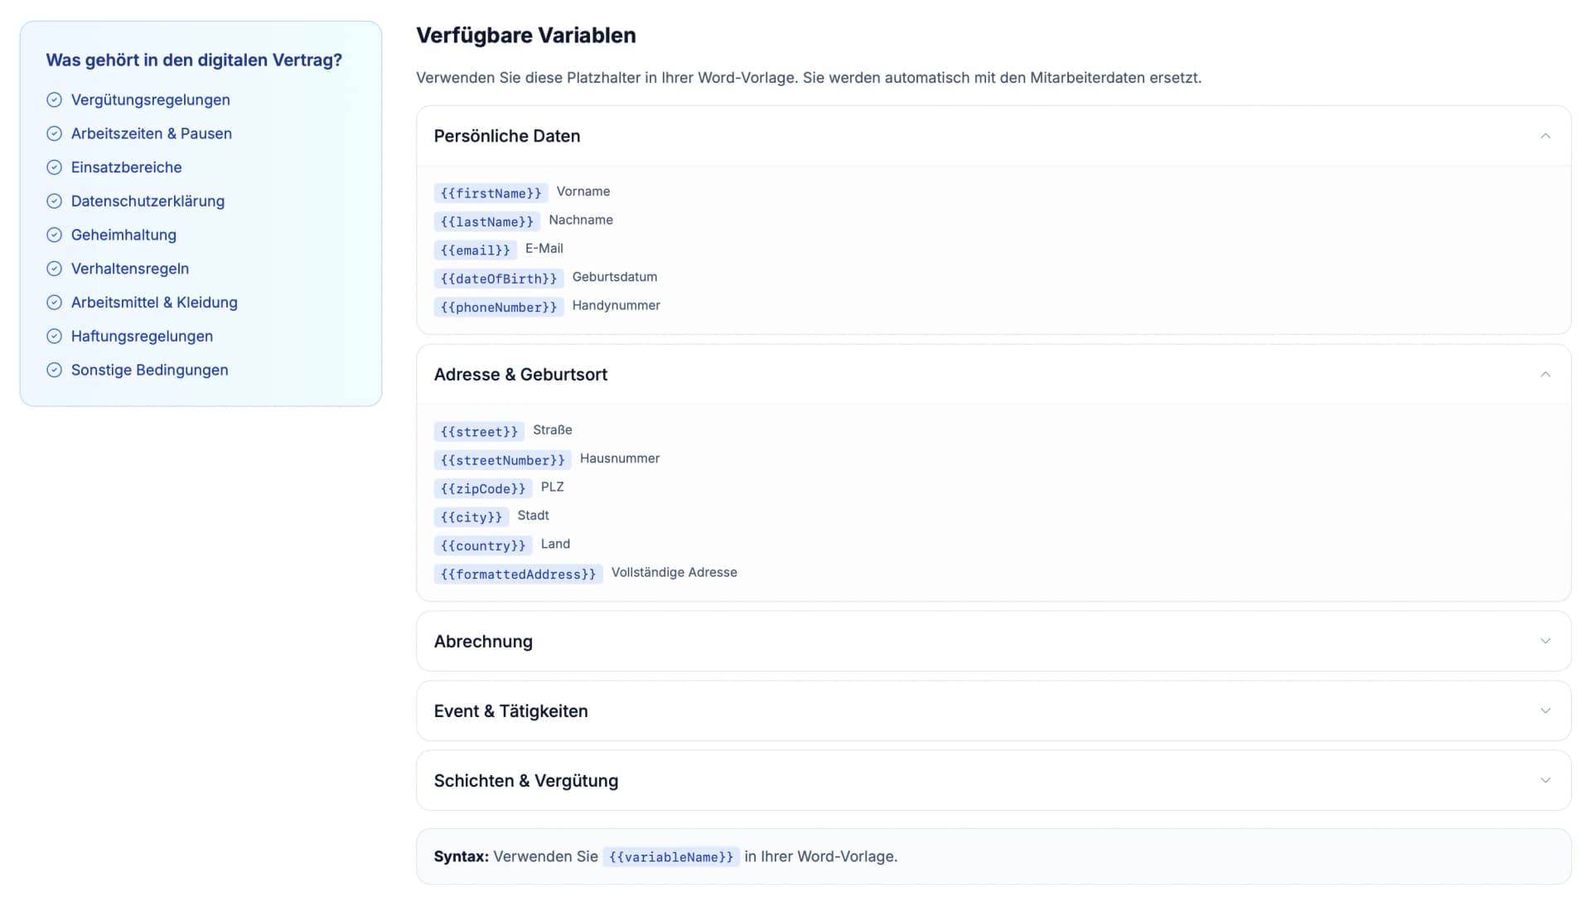Click the {{zipCode}} variable chip

click(482, 489)
